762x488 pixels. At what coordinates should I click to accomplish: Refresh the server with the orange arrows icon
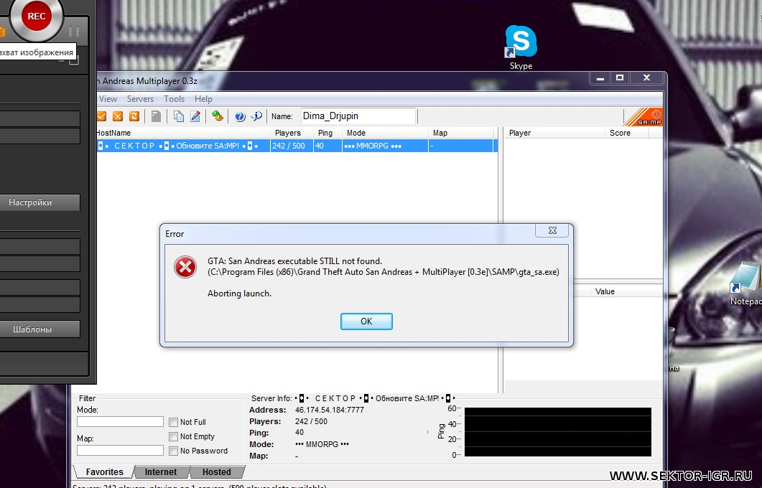(134, 116)
